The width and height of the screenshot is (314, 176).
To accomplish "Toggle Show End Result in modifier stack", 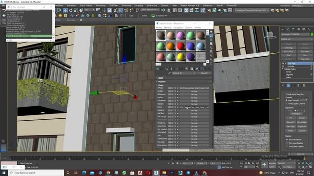I will [x=288, y=86].
